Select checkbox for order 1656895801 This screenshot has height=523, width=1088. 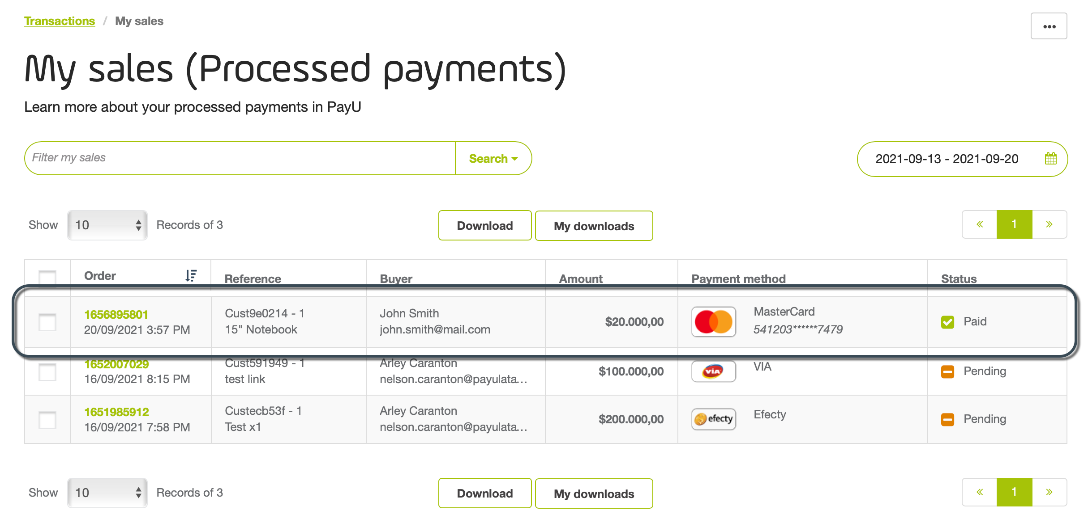[47, 322]
